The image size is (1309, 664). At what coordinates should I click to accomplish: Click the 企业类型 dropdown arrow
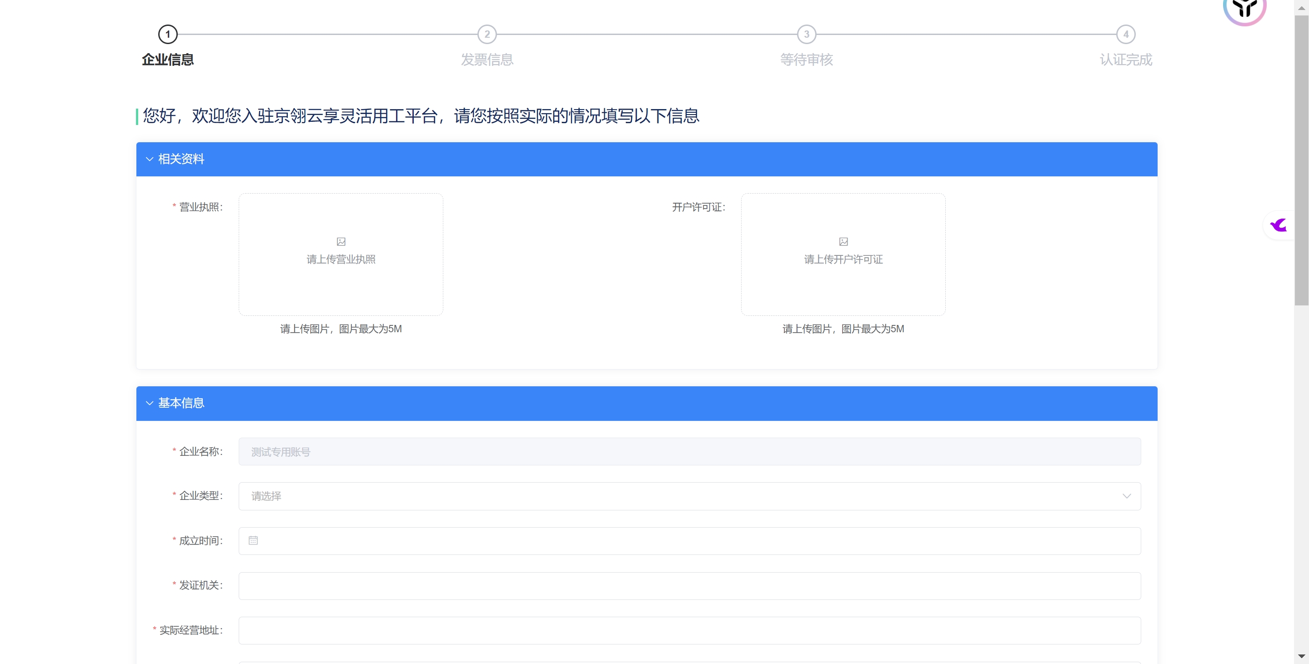click(x=1127, y=496)
